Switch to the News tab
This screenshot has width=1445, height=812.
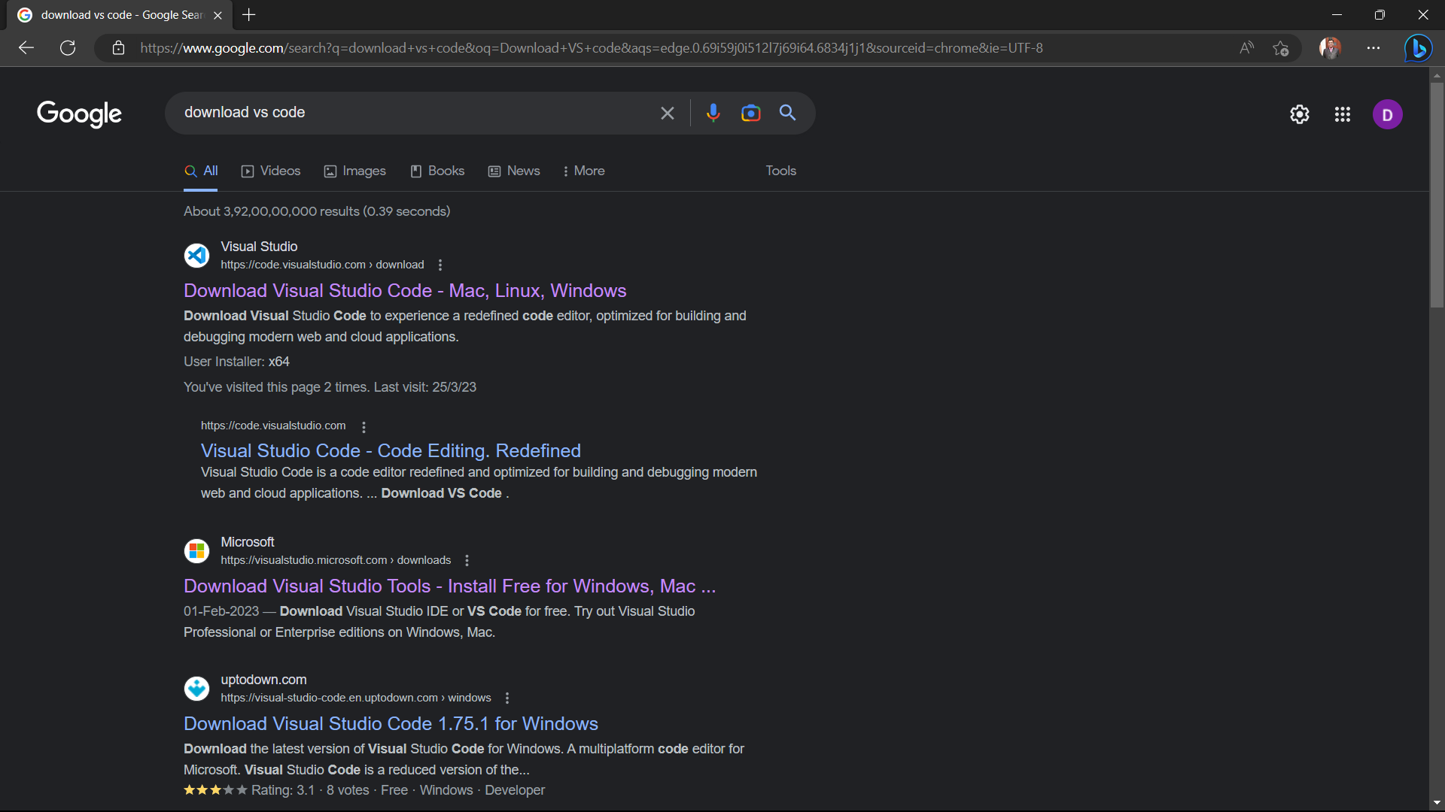(x=514, y=171)
